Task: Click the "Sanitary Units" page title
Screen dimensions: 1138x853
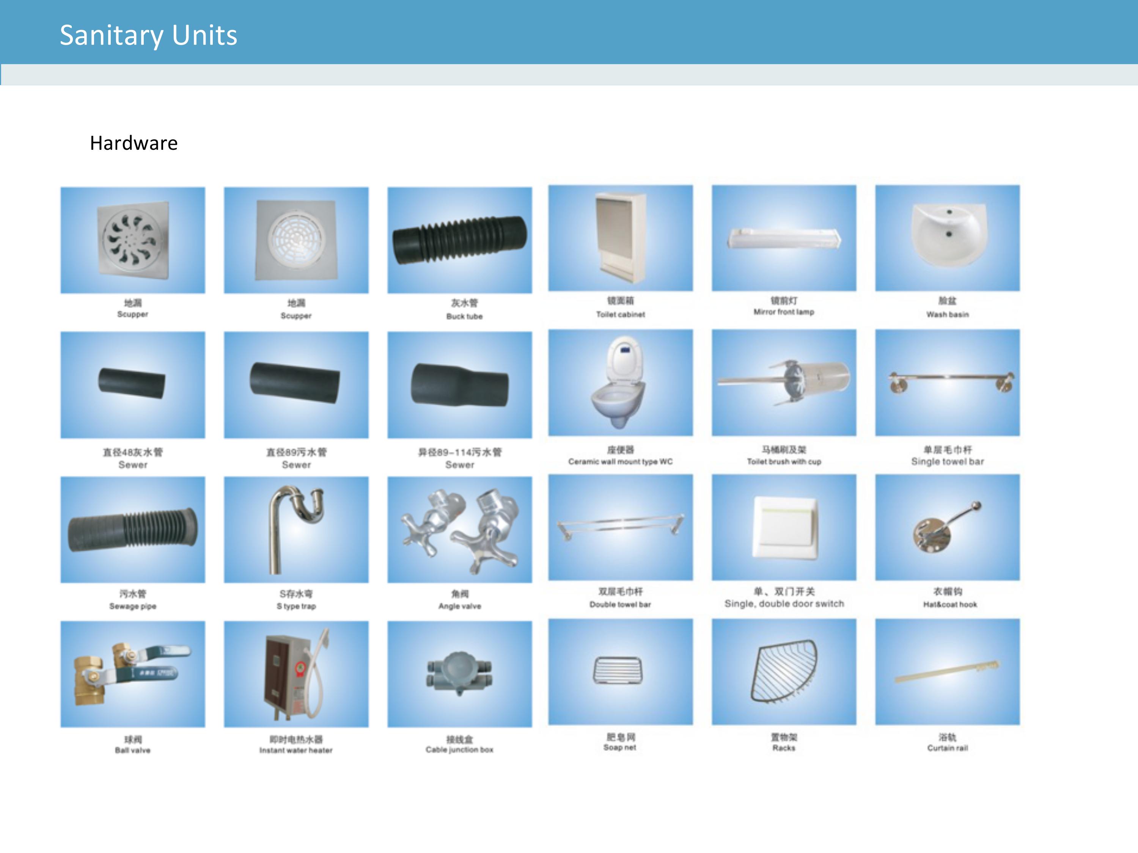Action: click(148, 36)
